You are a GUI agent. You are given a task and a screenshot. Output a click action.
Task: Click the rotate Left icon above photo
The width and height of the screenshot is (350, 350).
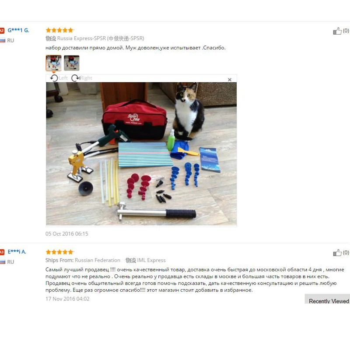(x=54, y=78)
